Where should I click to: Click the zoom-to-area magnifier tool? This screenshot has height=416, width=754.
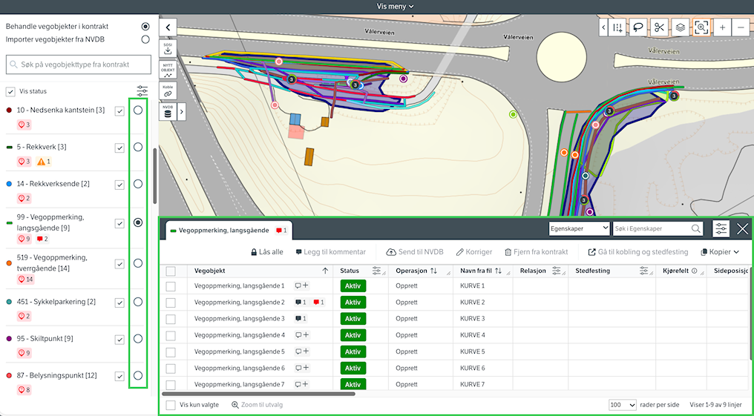click(x=701, y=27)
